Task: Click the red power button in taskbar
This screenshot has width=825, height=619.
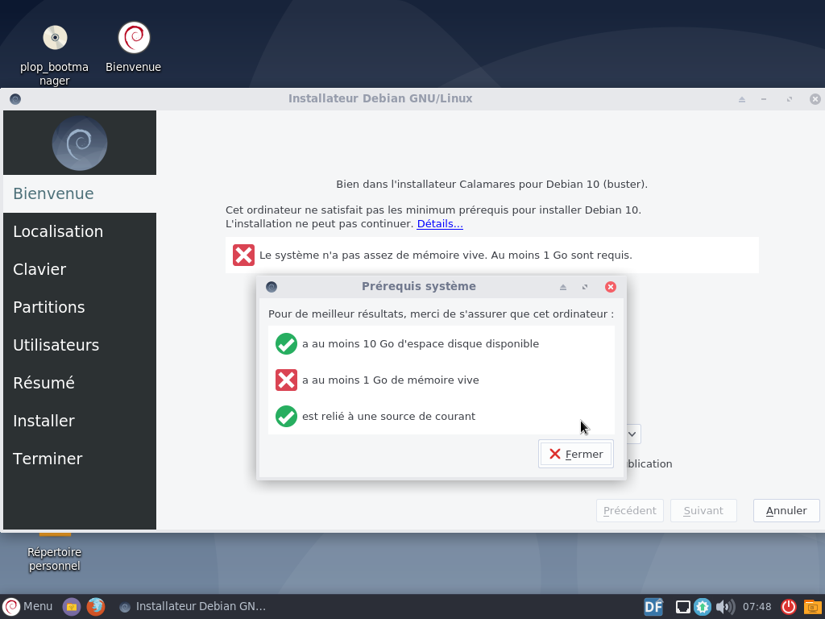Action: (788, 607)
